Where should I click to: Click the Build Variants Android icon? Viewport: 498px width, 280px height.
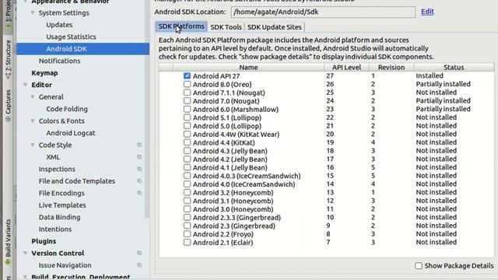[x=8, y=263]
